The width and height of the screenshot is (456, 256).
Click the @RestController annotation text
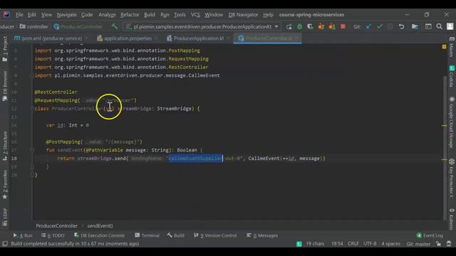[x=56, y=92]
